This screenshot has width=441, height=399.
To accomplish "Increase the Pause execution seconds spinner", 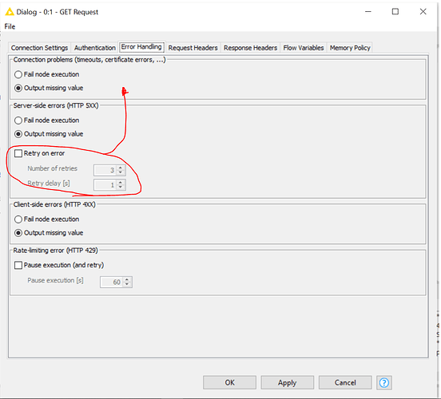I will tap(127, 279).
